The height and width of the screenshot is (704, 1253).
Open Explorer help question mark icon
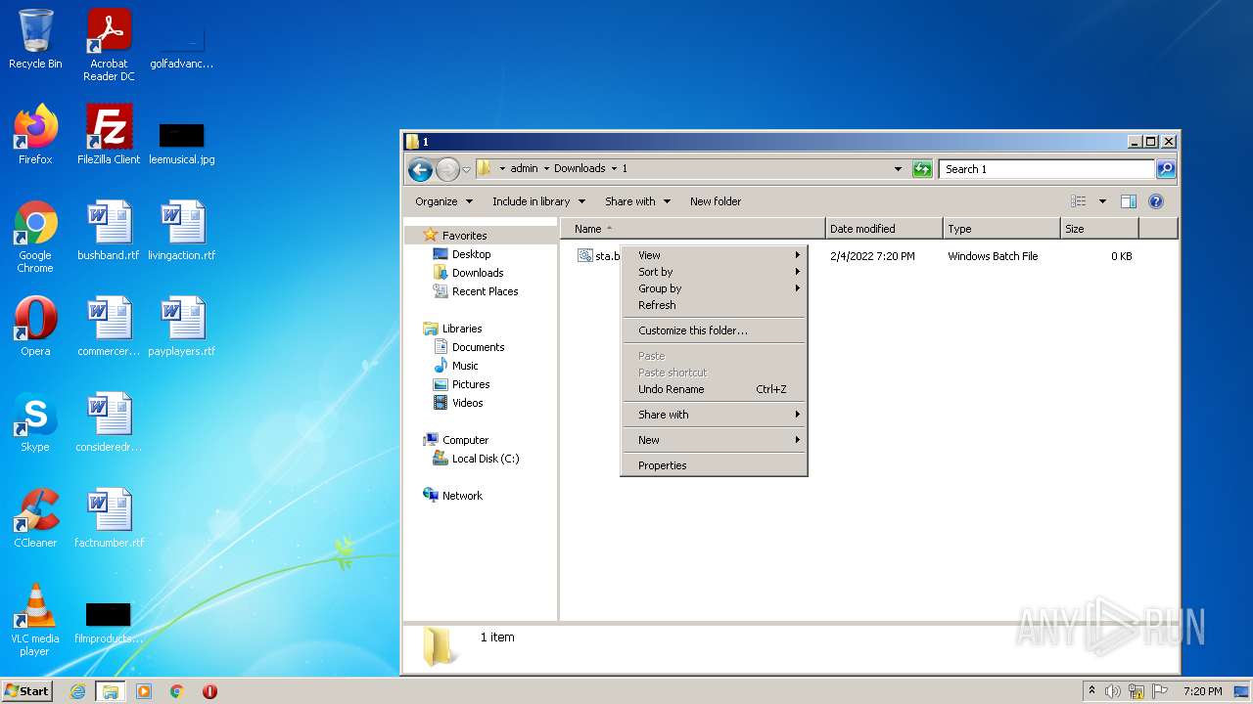pos(1156,201)
